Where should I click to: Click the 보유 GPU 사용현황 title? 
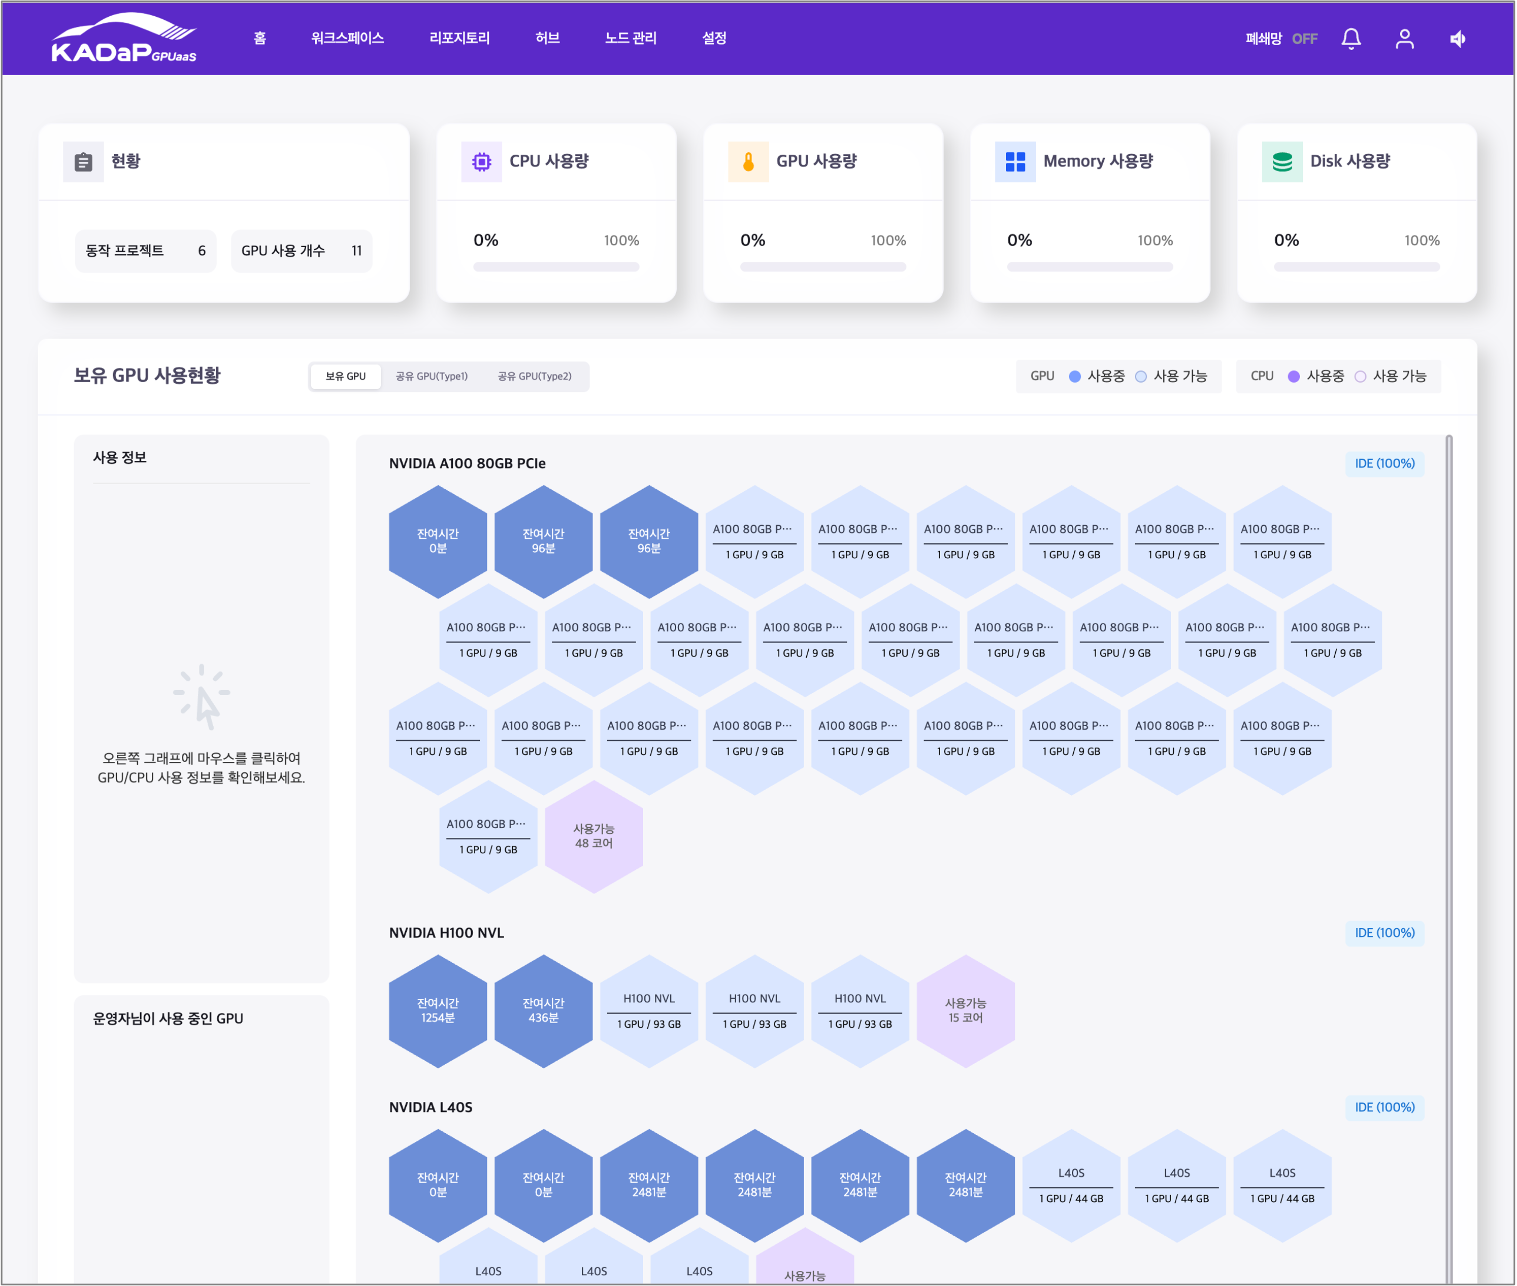[147, 376]
